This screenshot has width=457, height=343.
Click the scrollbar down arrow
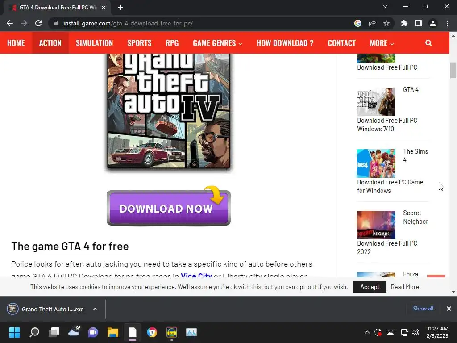tap(453, 292)
